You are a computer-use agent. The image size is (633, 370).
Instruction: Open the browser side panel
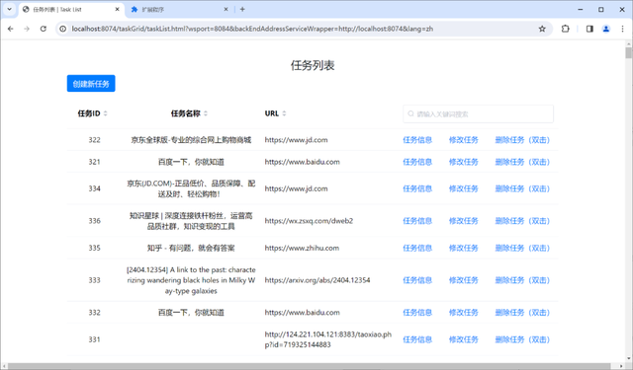[x=589, y=29]
